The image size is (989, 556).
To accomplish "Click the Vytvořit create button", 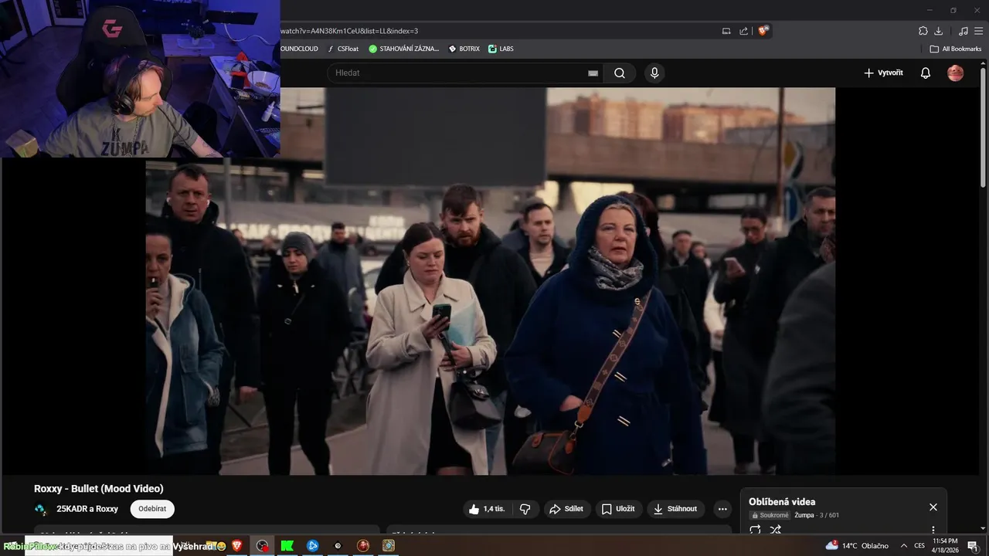I will coord(882,73).
